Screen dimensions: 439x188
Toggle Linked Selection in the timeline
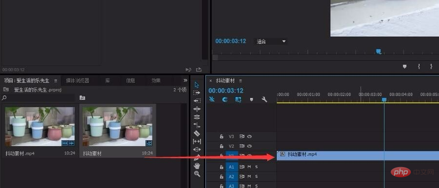click(238, 99)
